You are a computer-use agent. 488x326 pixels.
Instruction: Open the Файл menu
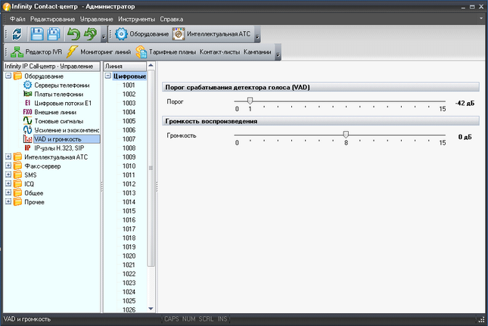17,19
